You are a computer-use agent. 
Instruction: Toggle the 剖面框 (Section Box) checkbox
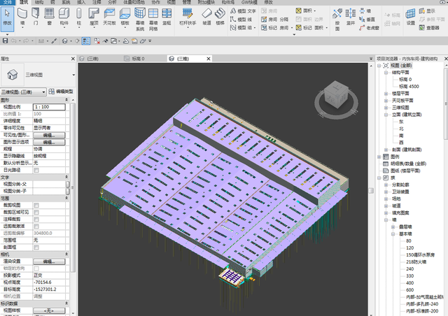click(36, 247)
